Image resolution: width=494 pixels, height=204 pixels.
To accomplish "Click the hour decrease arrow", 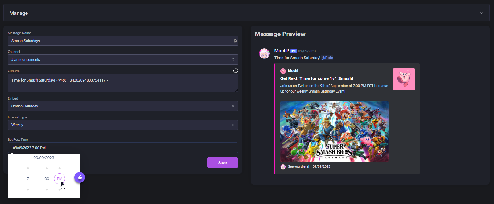I will (28, 190).
